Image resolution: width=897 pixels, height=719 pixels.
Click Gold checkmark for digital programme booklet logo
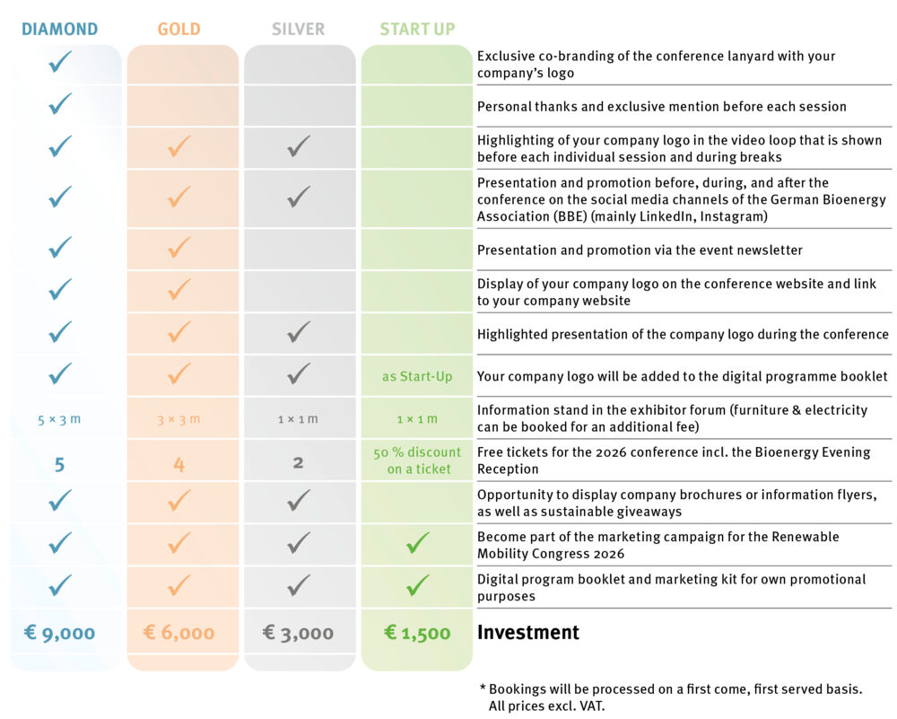(x=179, y=374)
